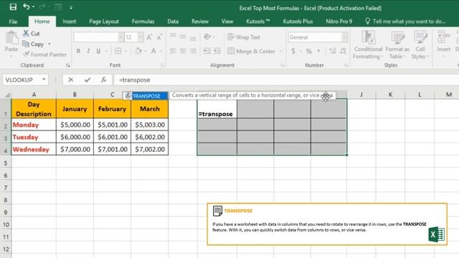This screenshot has width=459, height=258.
Task: Click the Undo arrow icon
Action: [x=26, y=6]
